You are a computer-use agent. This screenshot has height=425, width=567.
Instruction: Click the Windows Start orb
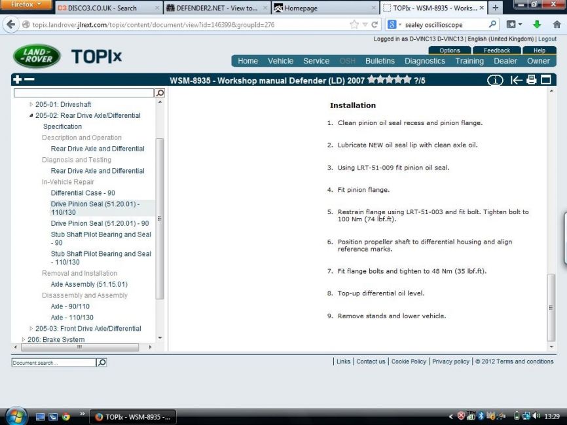coord(16,416)
